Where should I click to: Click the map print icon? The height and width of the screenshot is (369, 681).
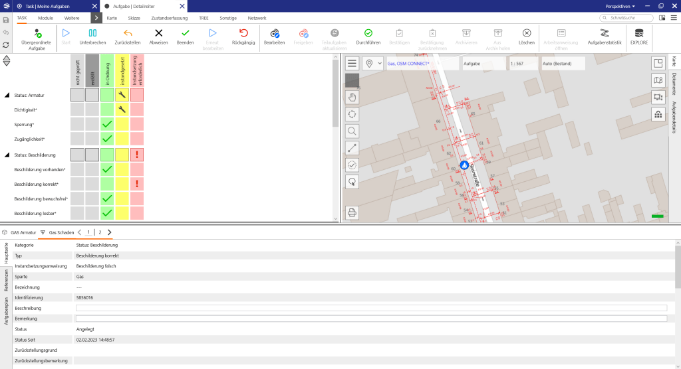tap(352, 212)
